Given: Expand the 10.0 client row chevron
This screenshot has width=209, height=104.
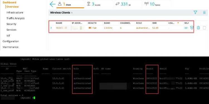Looking at the screenshot, I should 51,28.
